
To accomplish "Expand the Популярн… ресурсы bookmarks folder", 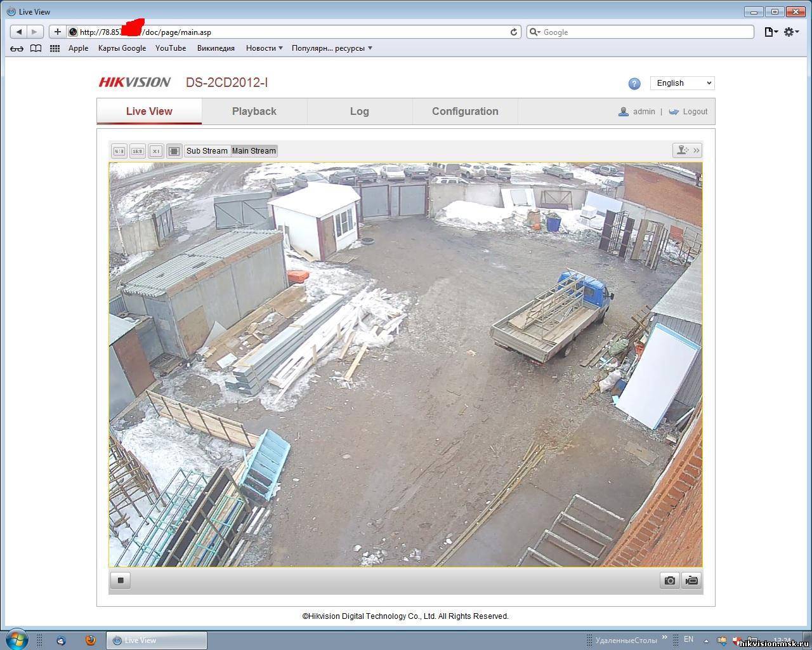I will pos(332,48).
